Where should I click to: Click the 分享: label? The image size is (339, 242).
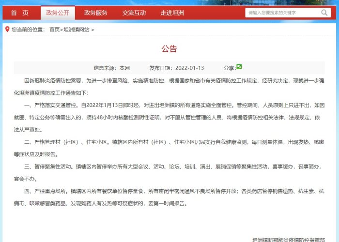click(x=230, y=68)
